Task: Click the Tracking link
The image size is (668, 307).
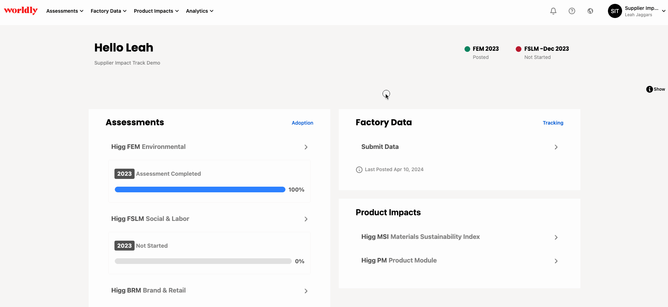Action: pos(553,123)
